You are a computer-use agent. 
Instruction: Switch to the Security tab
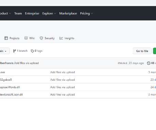click(x=47, y=38)
